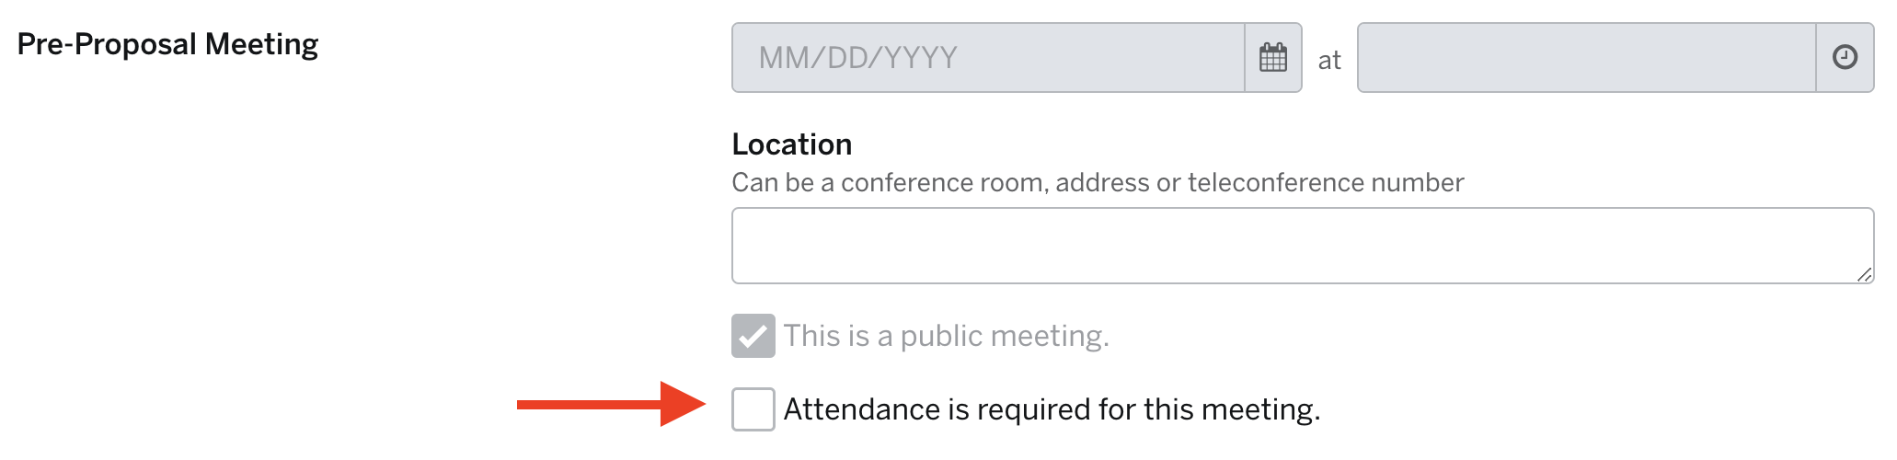Click the 'Location' field heading
The width and height of the screenshot is (1897, 460).
(792, 144)
